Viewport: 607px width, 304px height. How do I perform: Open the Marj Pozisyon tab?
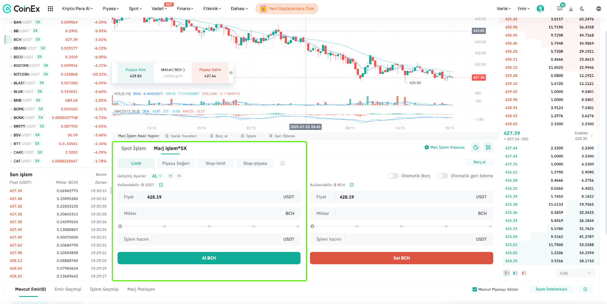tap(141, 289)
